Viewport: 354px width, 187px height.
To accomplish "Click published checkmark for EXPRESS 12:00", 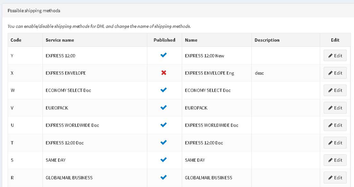I will 164,55.
